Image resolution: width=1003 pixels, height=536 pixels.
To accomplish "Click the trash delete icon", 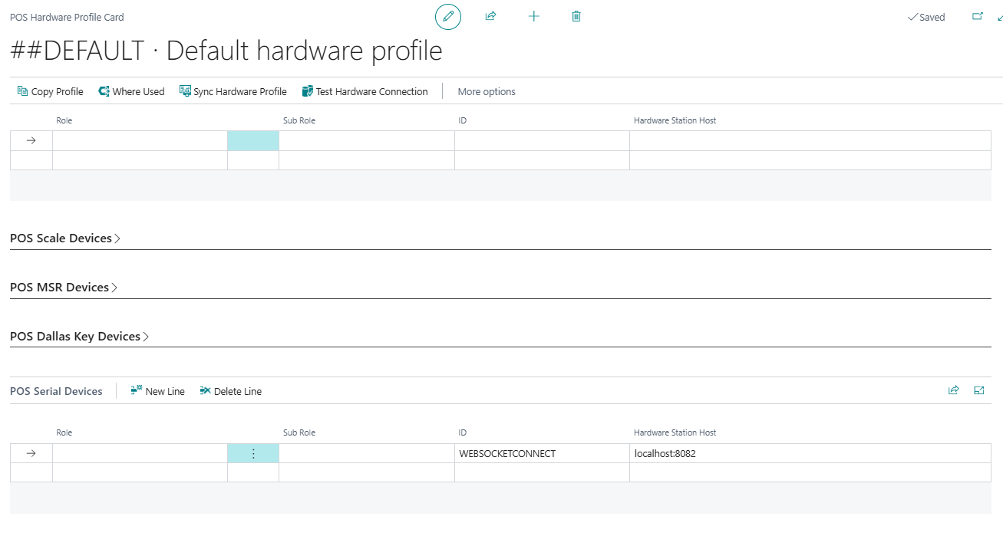I will tap(576, 16).
